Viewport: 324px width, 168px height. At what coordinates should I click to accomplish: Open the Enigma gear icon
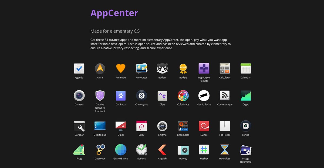(162, 126)
